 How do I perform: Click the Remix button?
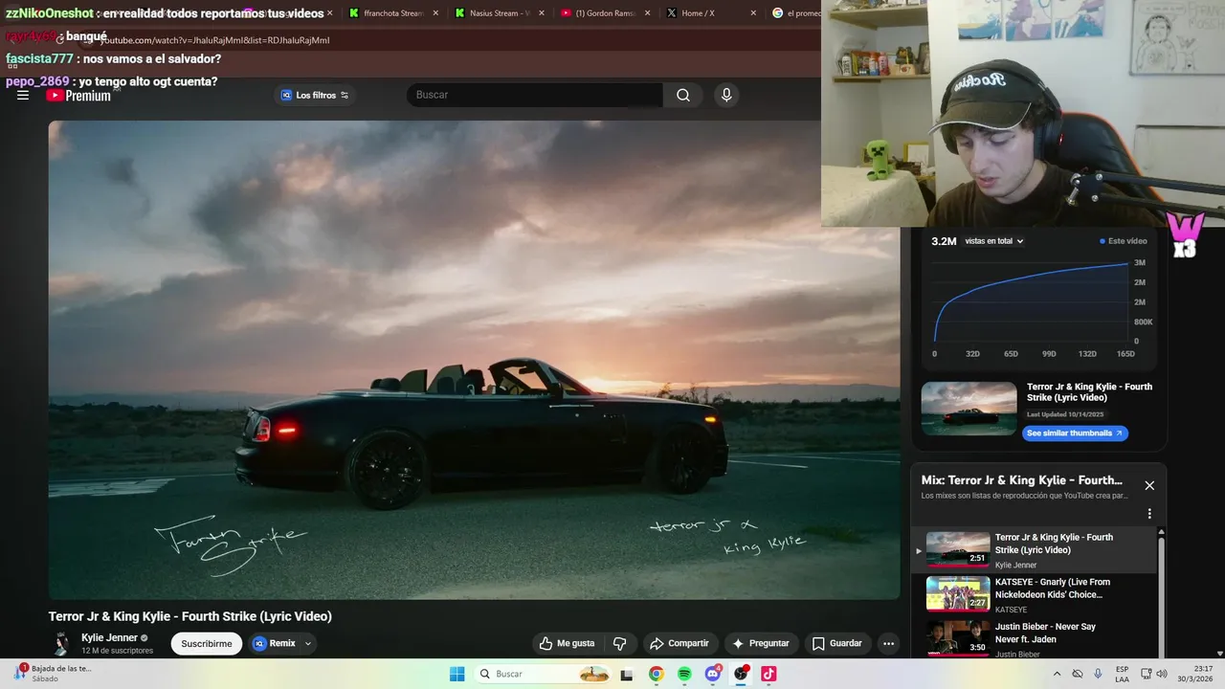(275, 643)
